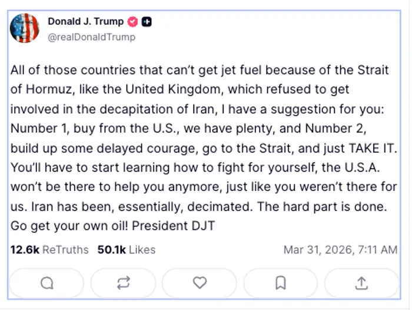412x310 pixels.
Task: Click the Mar 31, 2026 timestamp
Action: 340,250
